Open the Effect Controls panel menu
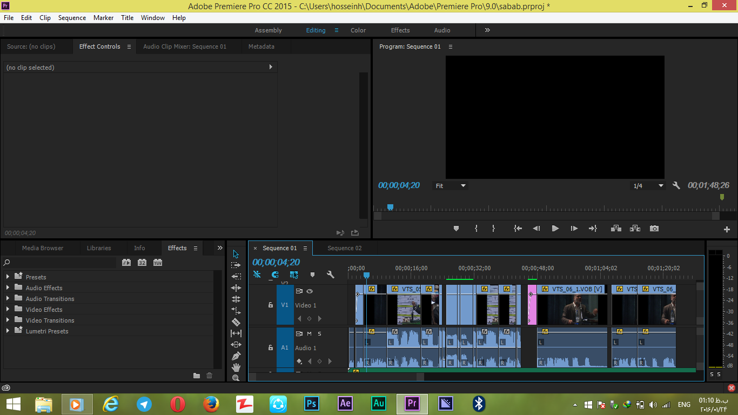Viewport: 738px width, 415px height. (129, 46)
